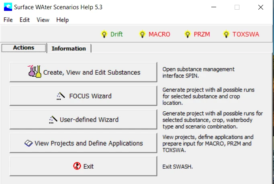Launch the FOCUS Wizard button

pos(83,96)
